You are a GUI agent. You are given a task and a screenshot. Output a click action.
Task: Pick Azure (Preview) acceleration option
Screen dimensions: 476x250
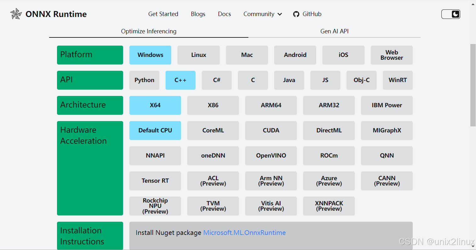coord(329,181)
